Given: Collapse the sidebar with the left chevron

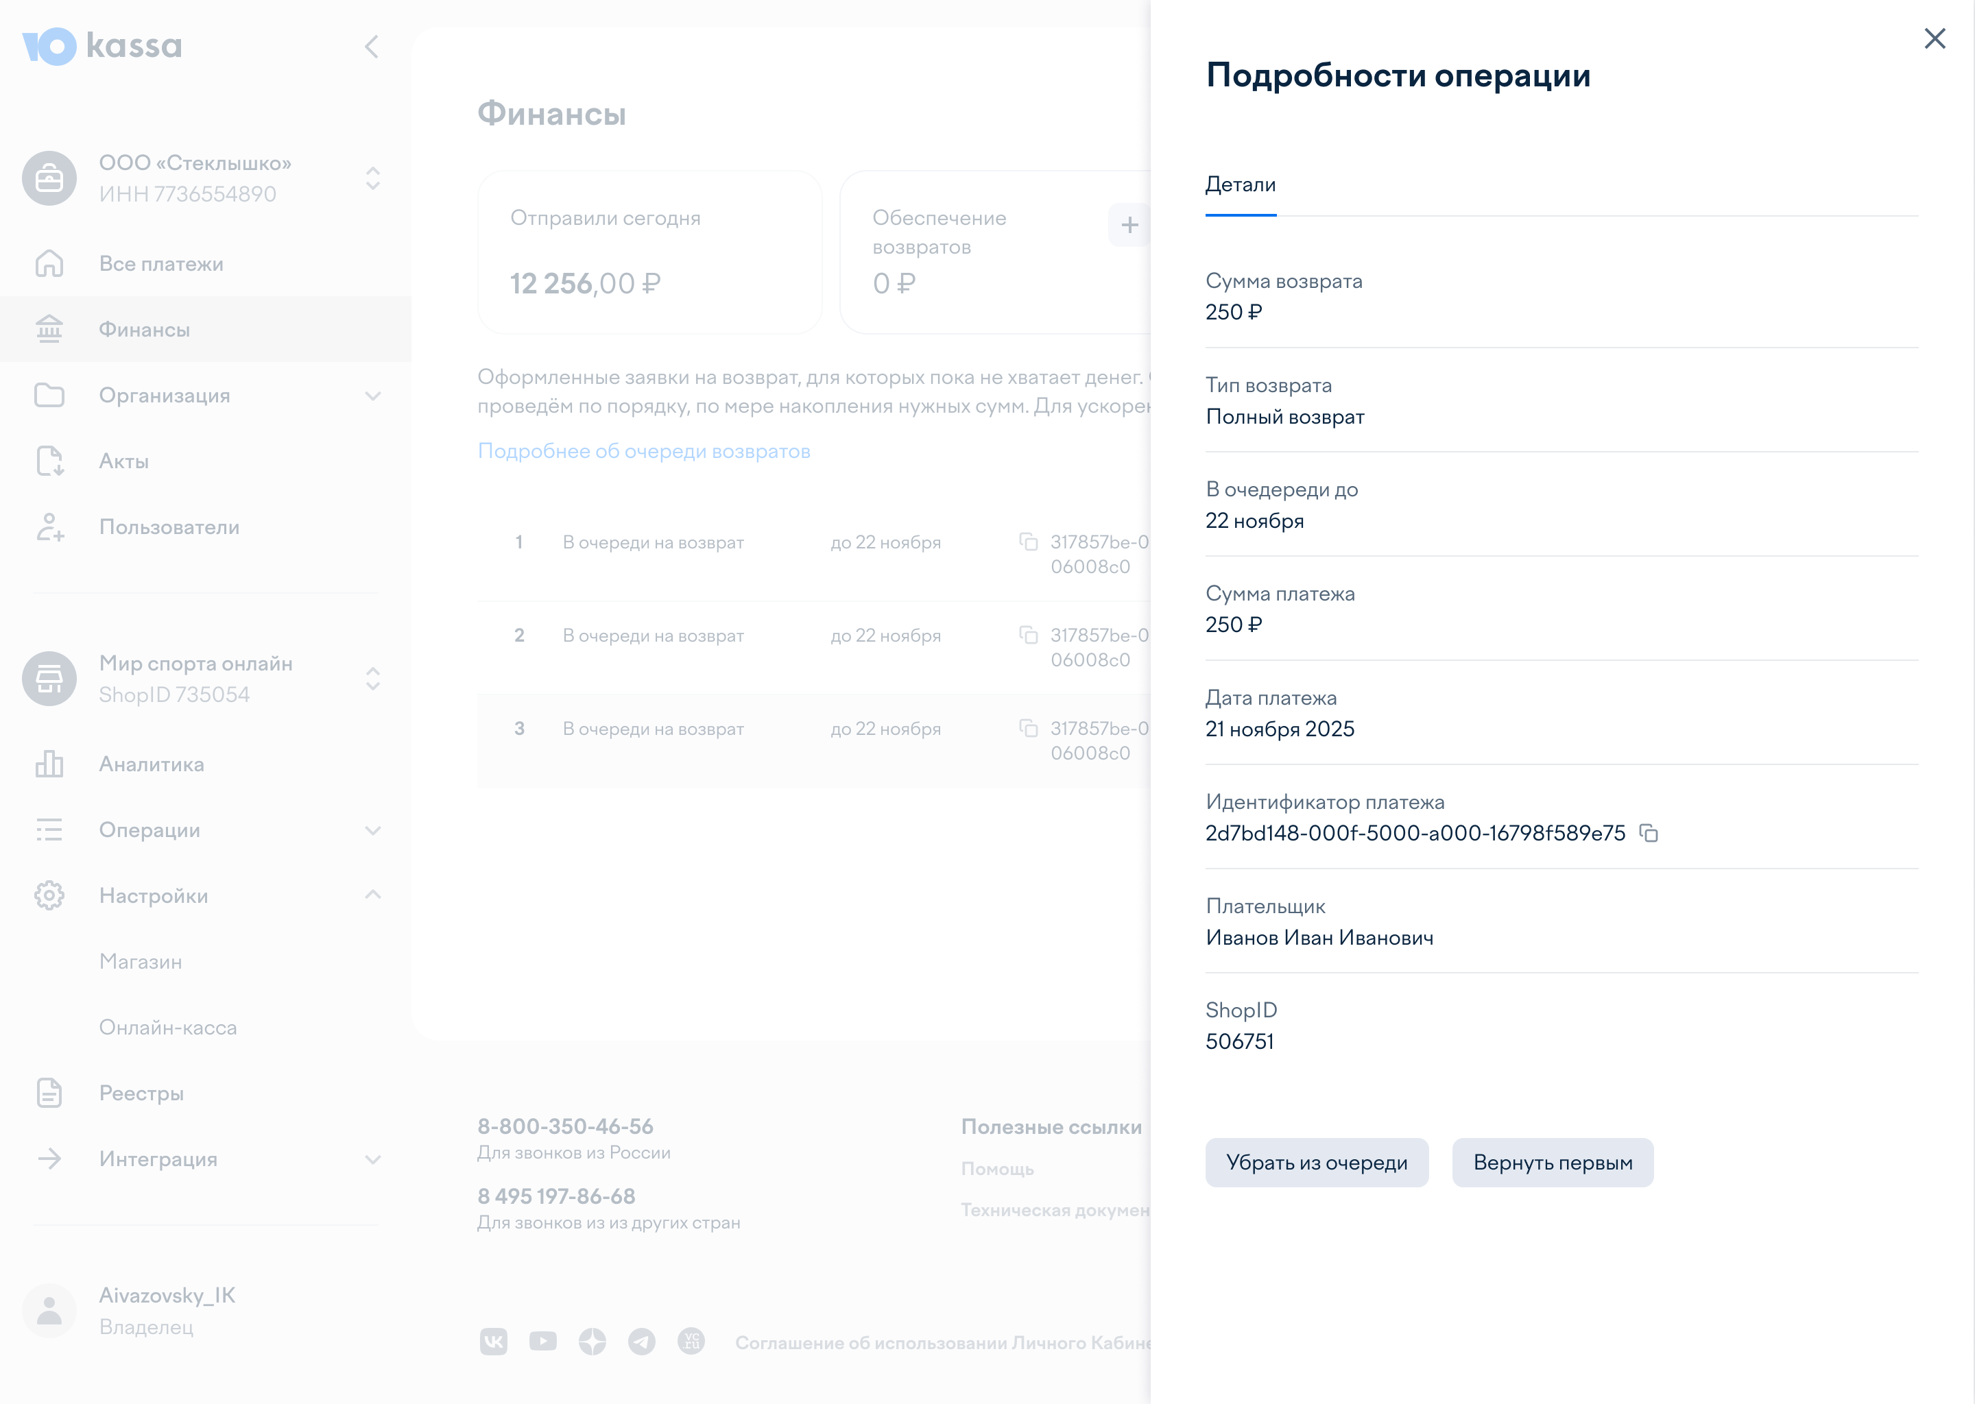Looking at the screenshot, I should tap(372, 47).
